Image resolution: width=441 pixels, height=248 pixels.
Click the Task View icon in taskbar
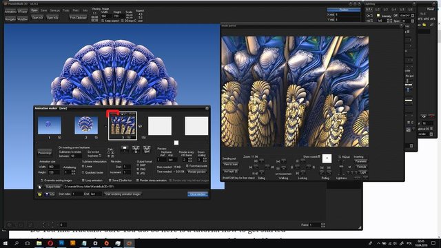pyautogui.click(x=28, y=243)
